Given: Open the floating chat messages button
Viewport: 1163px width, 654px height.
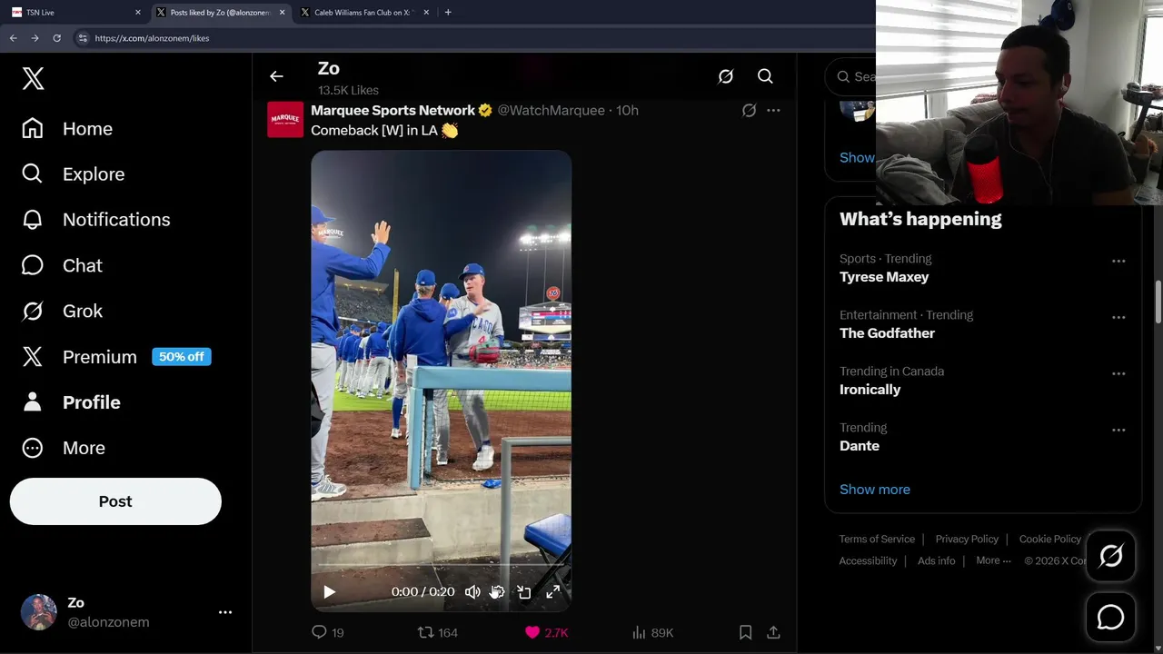Looking at the screenshot, I should (x=1110, y=618).
